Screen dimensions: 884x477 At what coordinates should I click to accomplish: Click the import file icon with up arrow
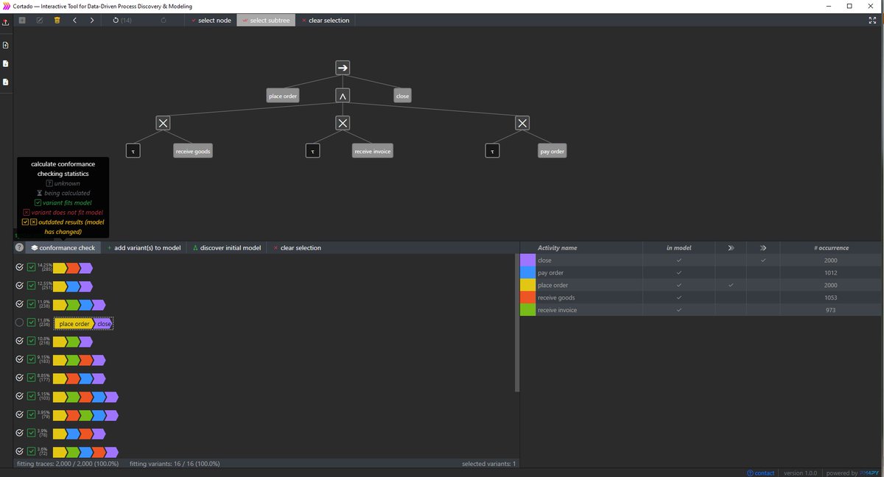(5, 46)
